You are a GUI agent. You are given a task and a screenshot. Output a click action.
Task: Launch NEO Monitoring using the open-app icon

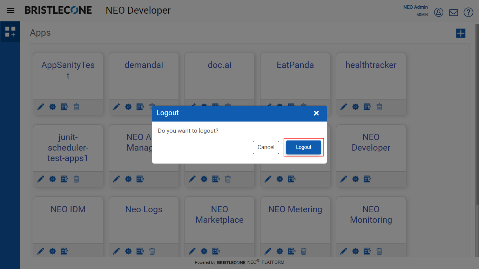[x=367, y=251]
